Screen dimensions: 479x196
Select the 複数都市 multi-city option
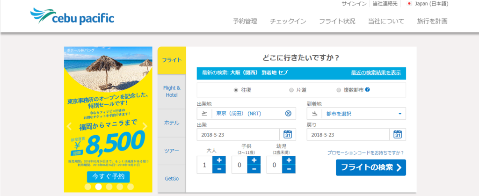[x=339, y=90]
